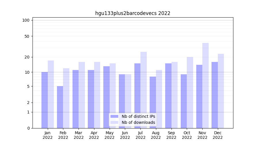The image size is (259, 144).
Task: Select the Nb of distinct IPs legend label
Action: [138, 116]
